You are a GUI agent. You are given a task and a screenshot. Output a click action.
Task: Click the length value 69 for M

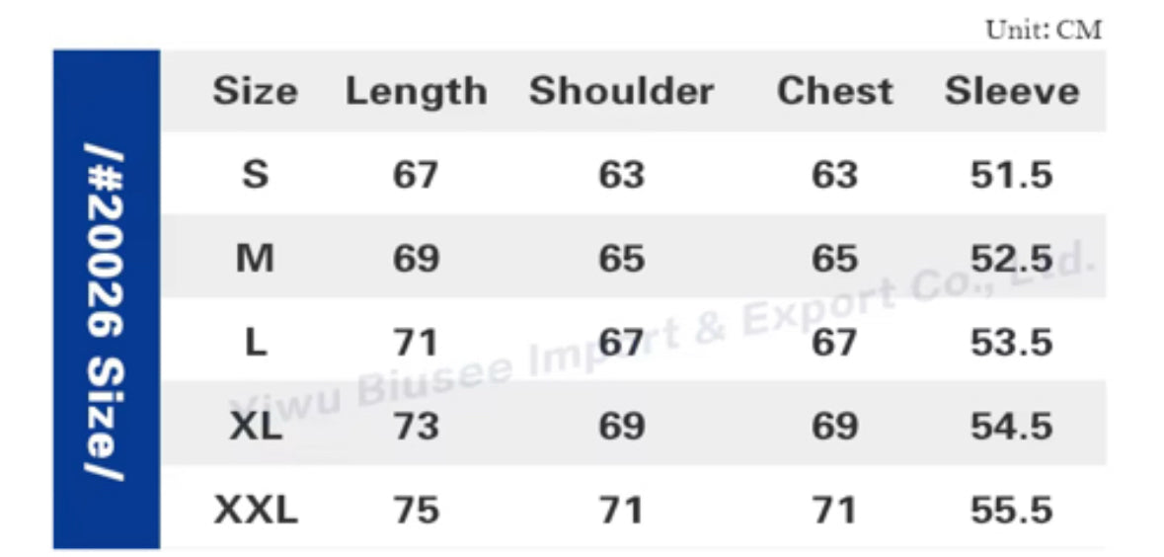[416, 260]
